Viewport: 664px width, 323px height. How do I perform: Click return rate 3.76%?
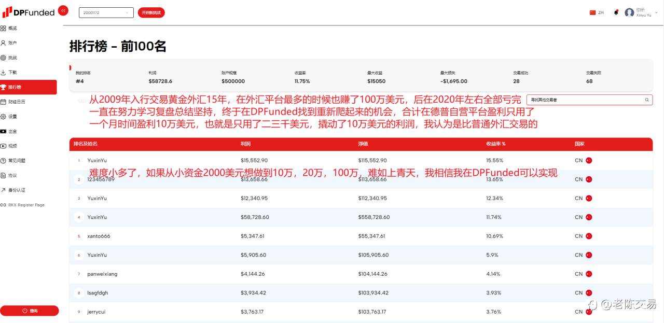pos(494,312)
